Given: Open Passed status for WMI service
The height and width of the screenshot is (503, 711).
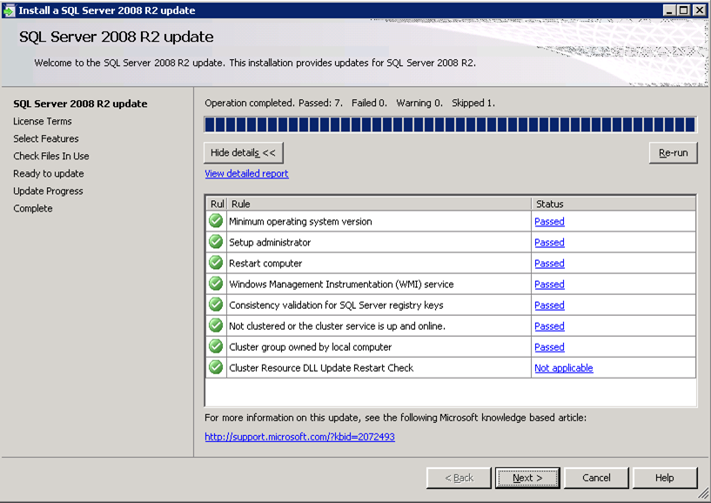Looking at the screenshot, I should (x=550, y=284).
